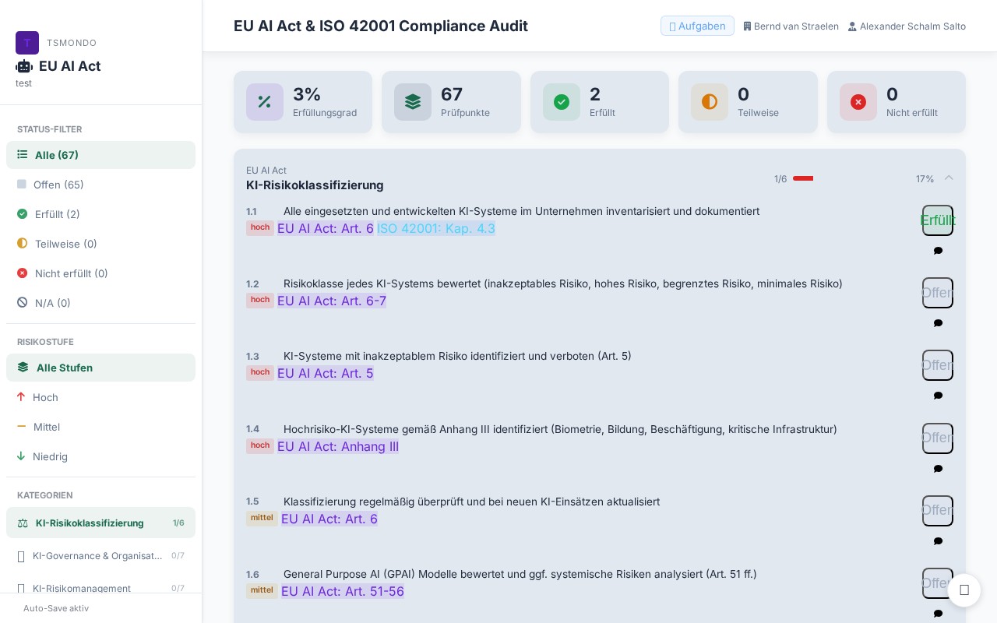This screenshot has width=997, height=623.
Task: Click the green checkmark Erfüllt icon
Action: [562, 102]
